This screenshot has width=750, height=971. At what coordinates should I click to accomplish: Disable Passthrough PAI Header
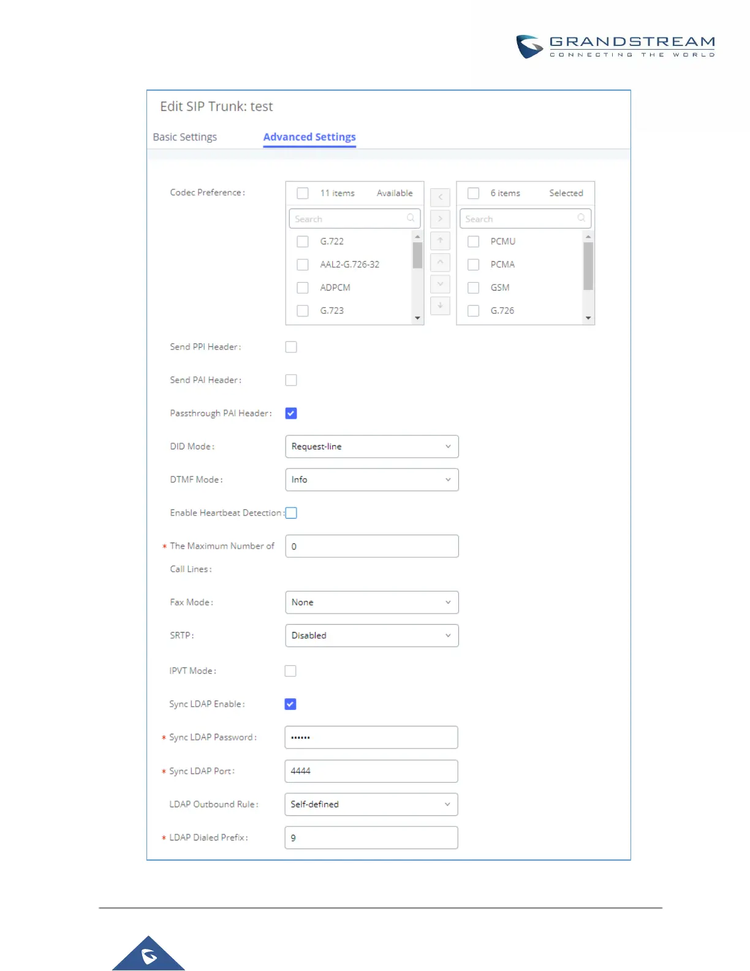point(291,413)
